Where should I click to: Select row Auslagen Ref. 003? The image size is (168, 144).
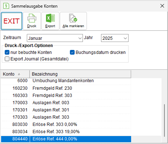pyautogui.click(x=66, y=103)
